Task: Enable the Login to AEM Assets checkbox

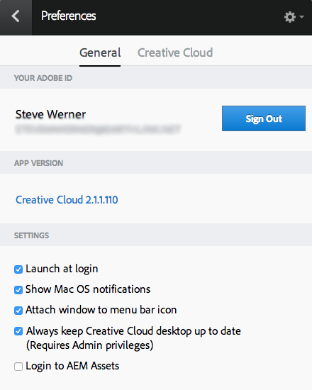Action: (18, 367)
